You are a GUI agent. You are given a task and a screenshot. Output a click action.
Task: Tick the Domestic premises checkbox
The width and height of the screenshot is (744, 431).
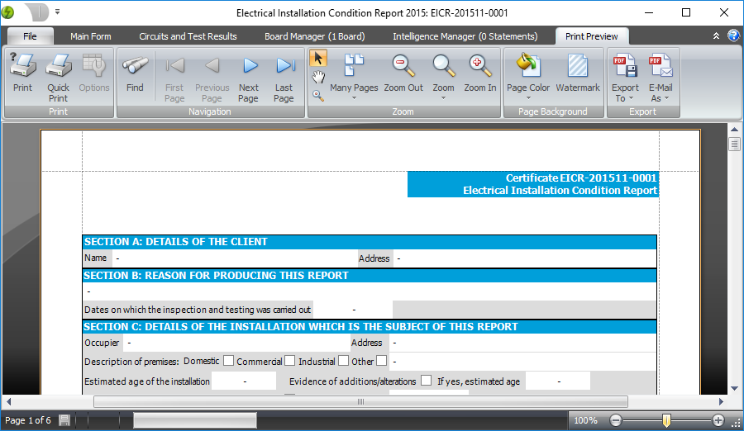(228, 361)
